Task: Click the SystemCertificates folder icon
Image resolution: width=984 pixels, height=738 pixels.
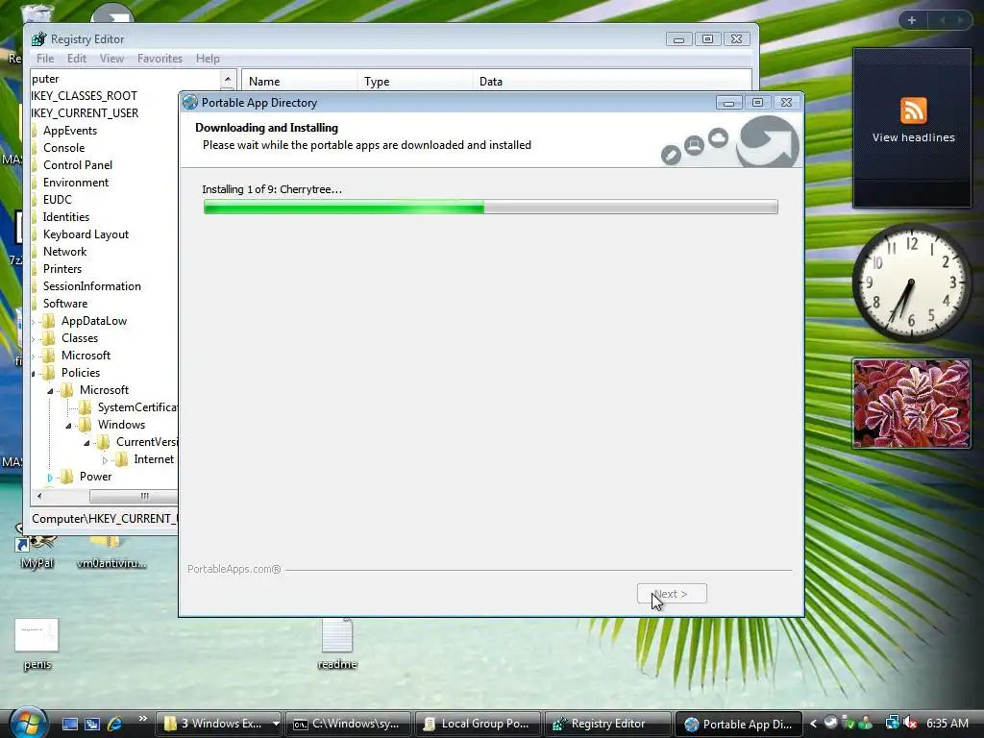Action: tap(86, 407)
